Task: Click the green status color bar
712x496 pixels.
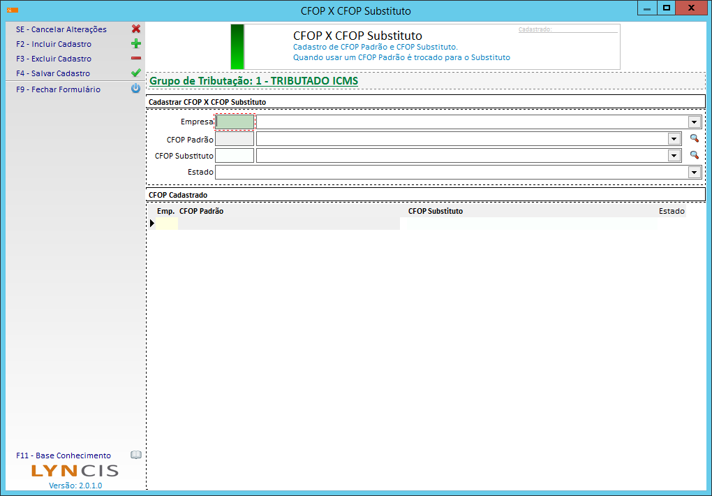Action: (237, 47)
